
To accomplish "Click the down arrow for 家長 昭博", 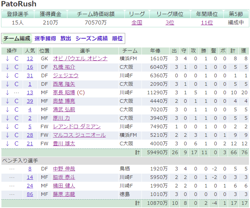I will click(x=7, y=92).
